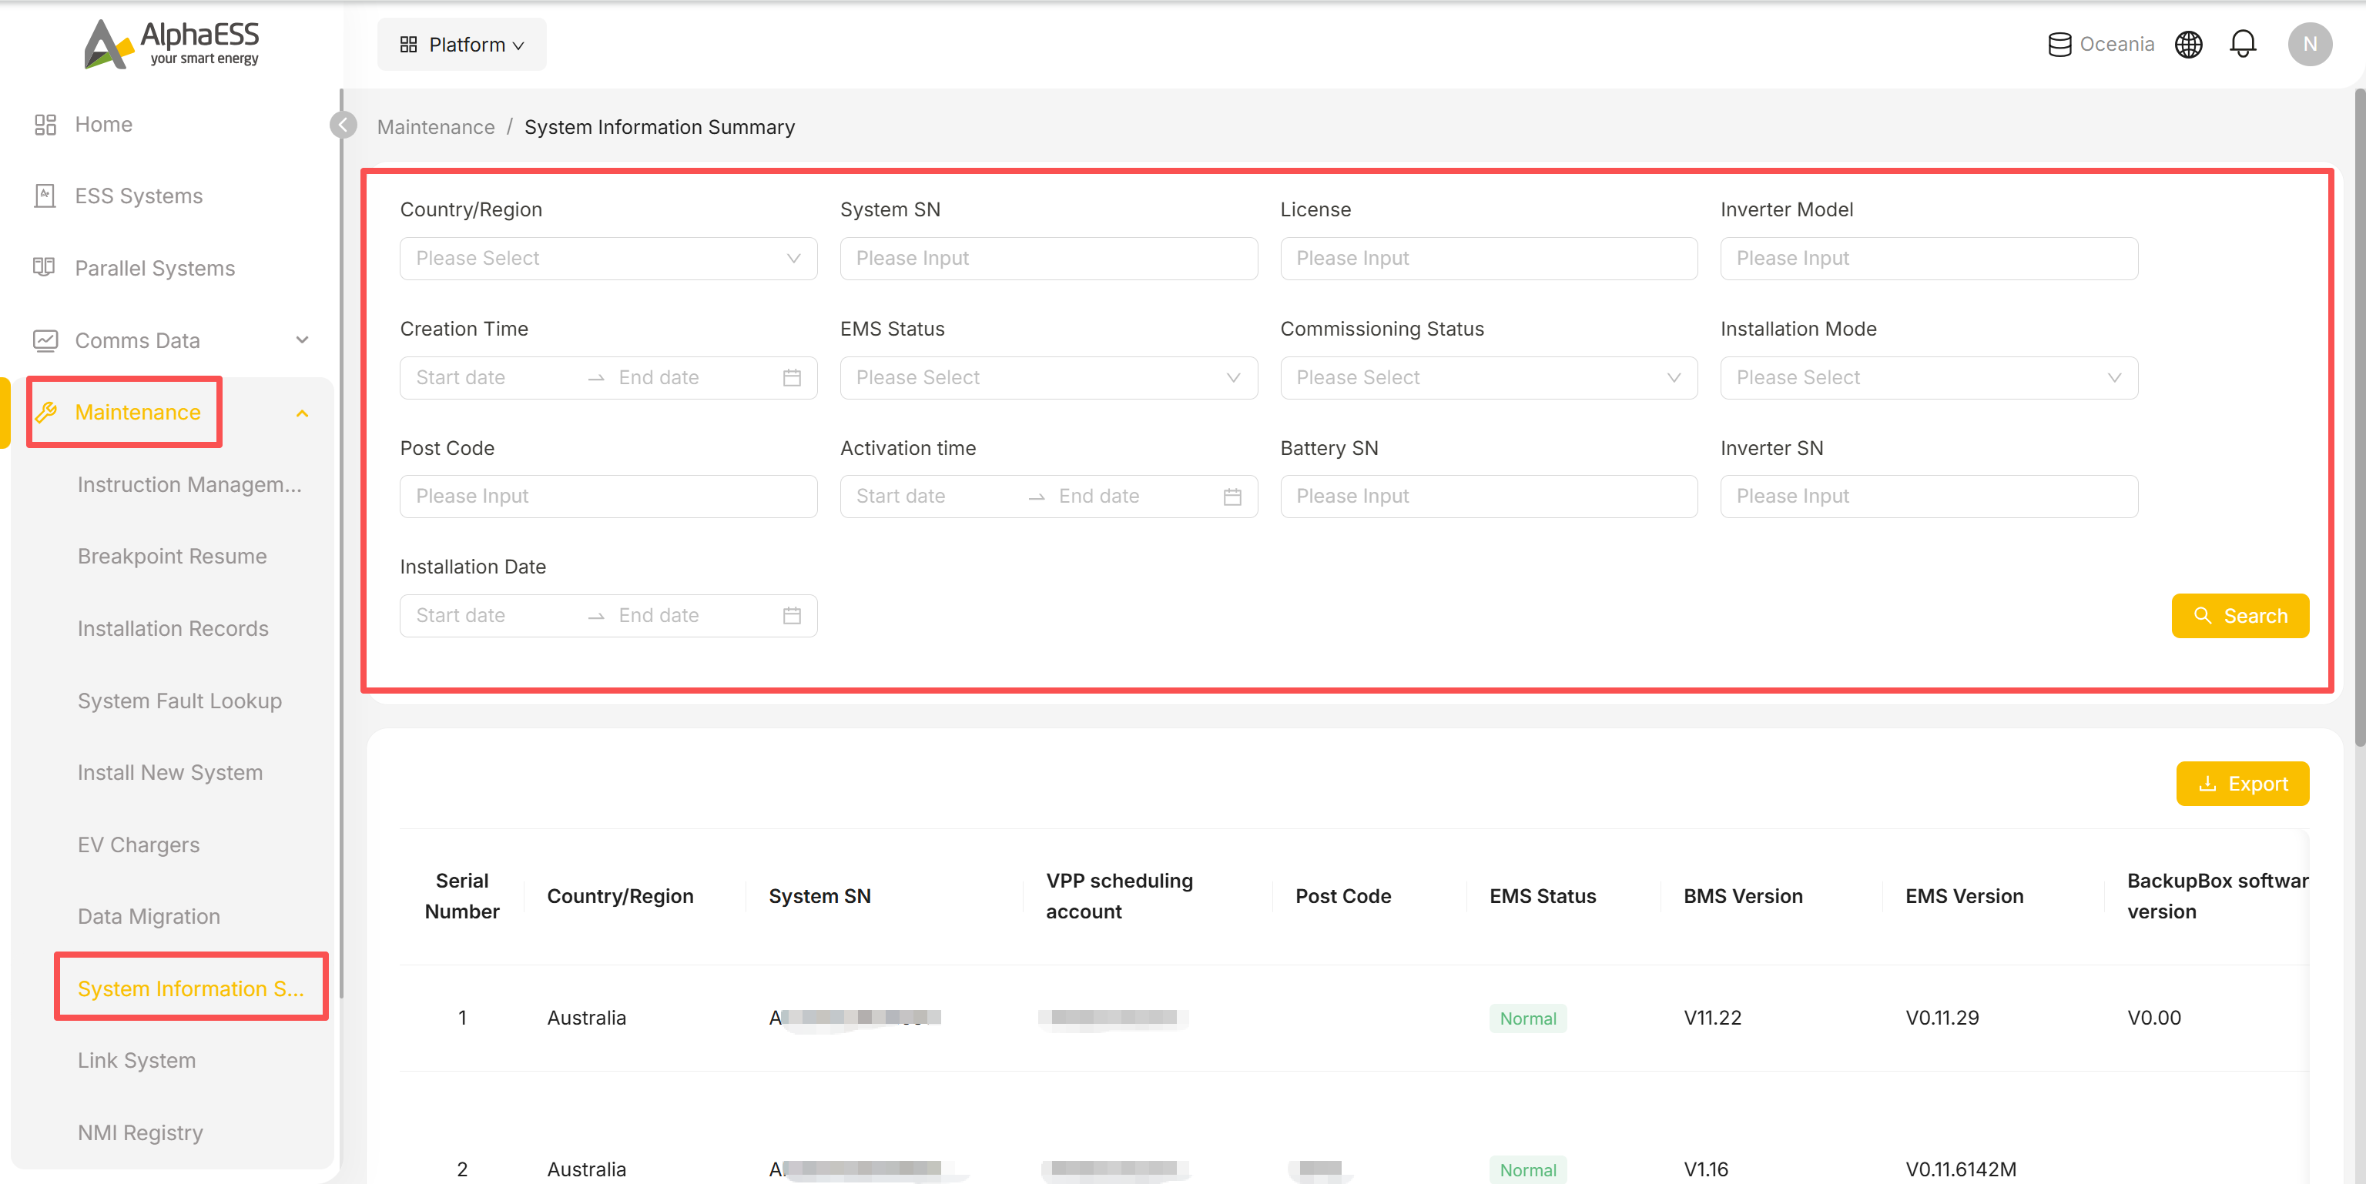Open the user avatar N menu
The height and width of the screenshot is (1184, 2366).
(x=2309, y=44)
